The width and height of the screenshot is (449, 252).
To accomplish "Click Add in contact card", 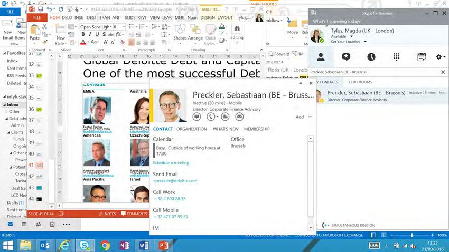I will pos(300,117).
